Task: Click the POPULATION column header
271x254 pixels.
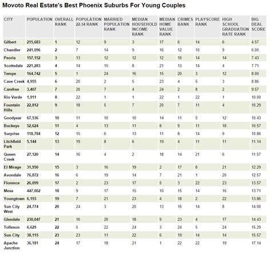Action: tap(39, 19)
